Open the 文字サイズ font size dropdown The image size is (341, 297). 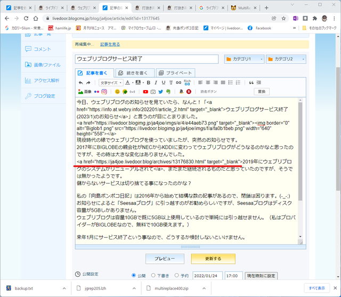pyautogui.click(x=111, y=83)
